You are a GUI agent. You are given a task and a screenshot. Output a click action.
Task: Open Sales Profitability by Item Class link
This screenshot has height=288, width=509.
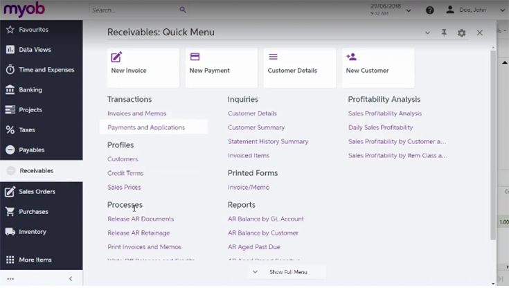[398, 156]
